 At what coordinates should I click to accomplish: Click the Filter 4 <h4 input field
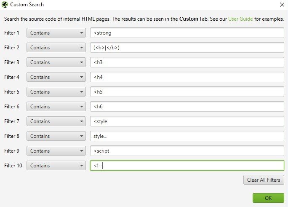click(187, 77)
